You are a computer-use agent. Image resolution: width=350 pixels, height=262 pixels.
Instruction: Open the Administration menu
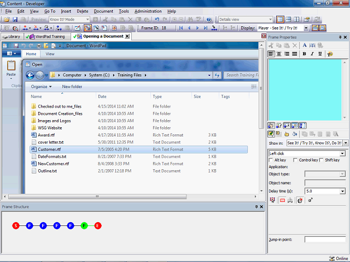[148, 11]
